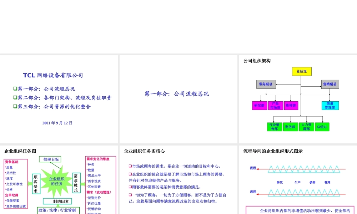Click the 第三部分：公司资源的优化整合 line
This screenshot has height=214, width=357.
(x=52, y=107)
